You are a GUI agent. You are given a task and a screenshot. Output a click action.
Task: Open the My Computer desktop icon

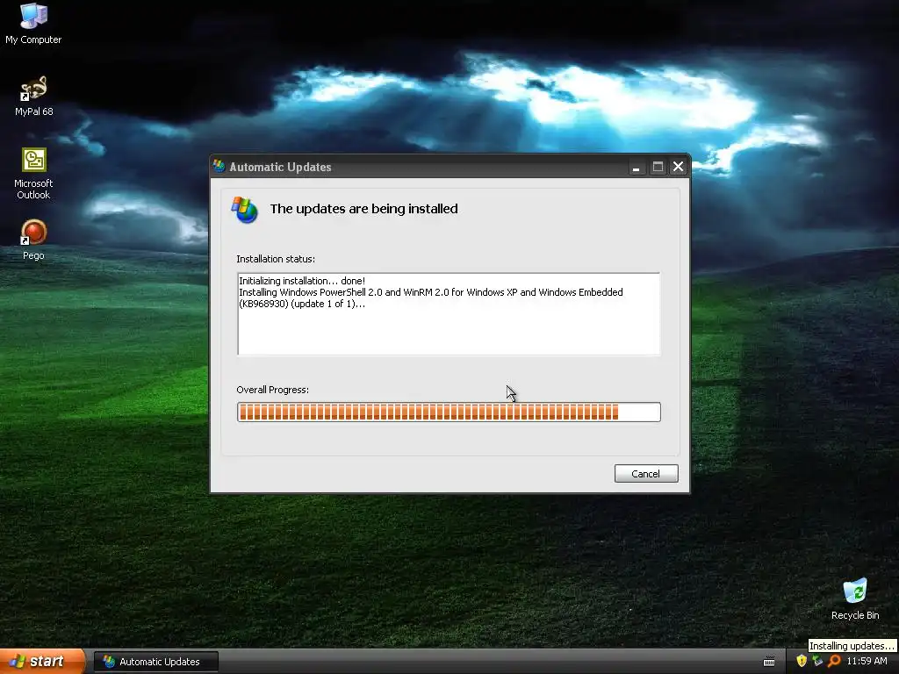(33, 23)
